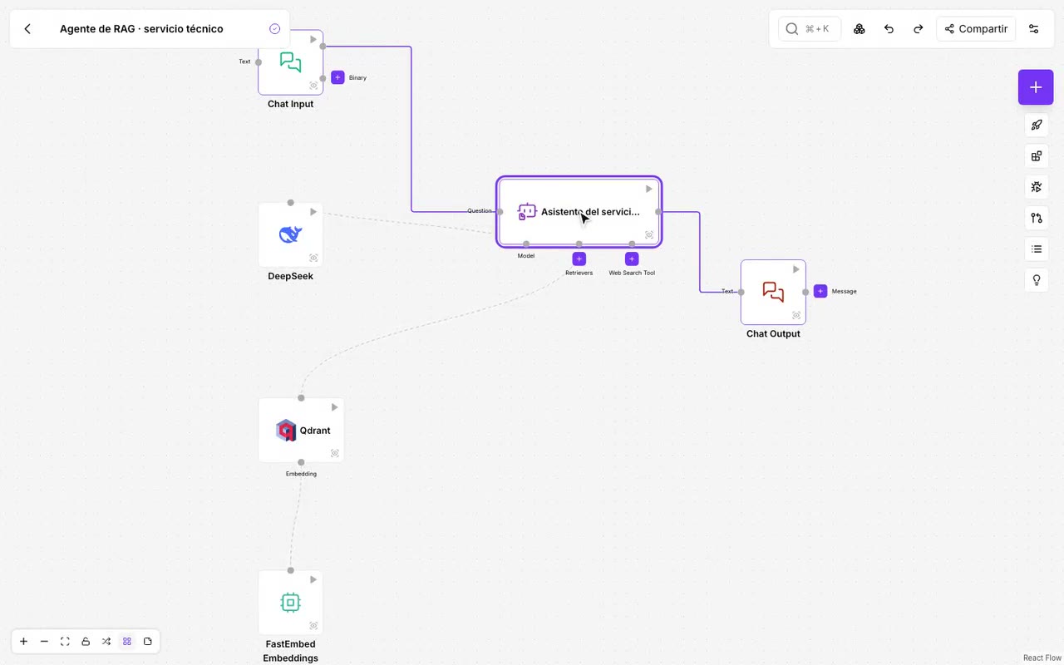Select the Qdrant node

[x=301, y=430]
